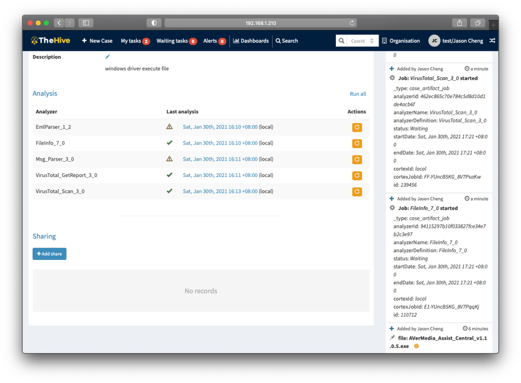Rerun the VirusTotal_GetReport_3_0 analyzer
521x383 pixels.
(x=357, y=175)
